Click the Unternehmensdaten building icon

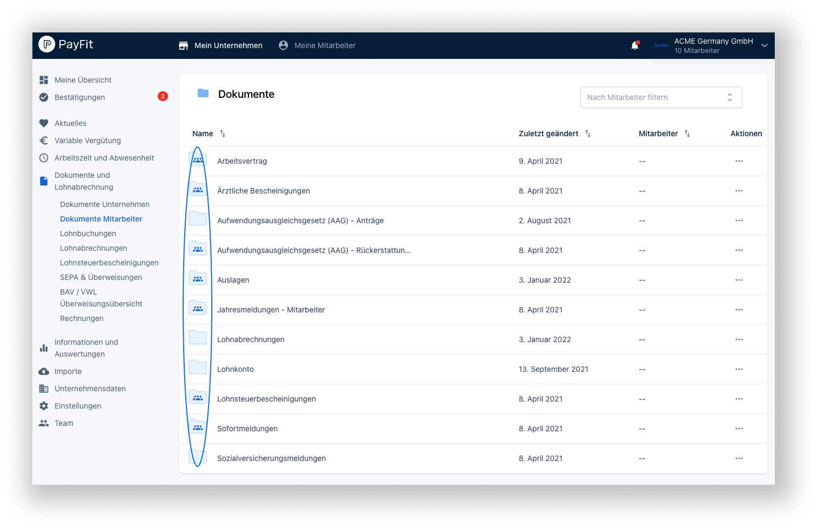click(44, 389)
